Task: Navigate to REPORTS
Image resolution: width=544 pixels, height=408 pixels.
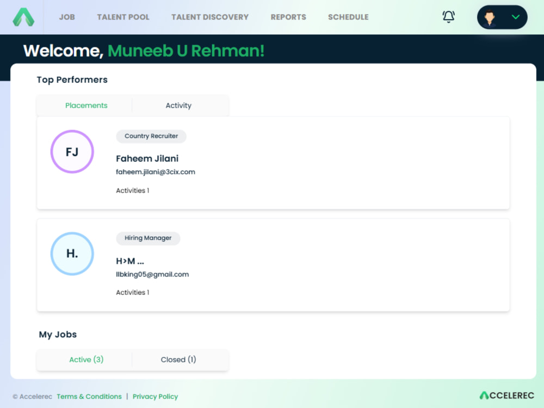Action: pos(288,17)
